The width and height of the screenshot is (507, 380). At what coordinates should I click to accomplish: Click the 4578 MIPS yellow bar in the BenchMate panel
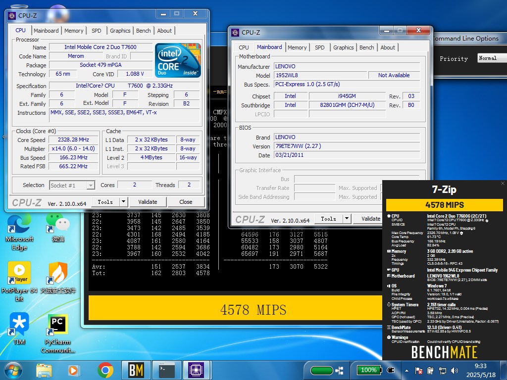click(445, 205)
